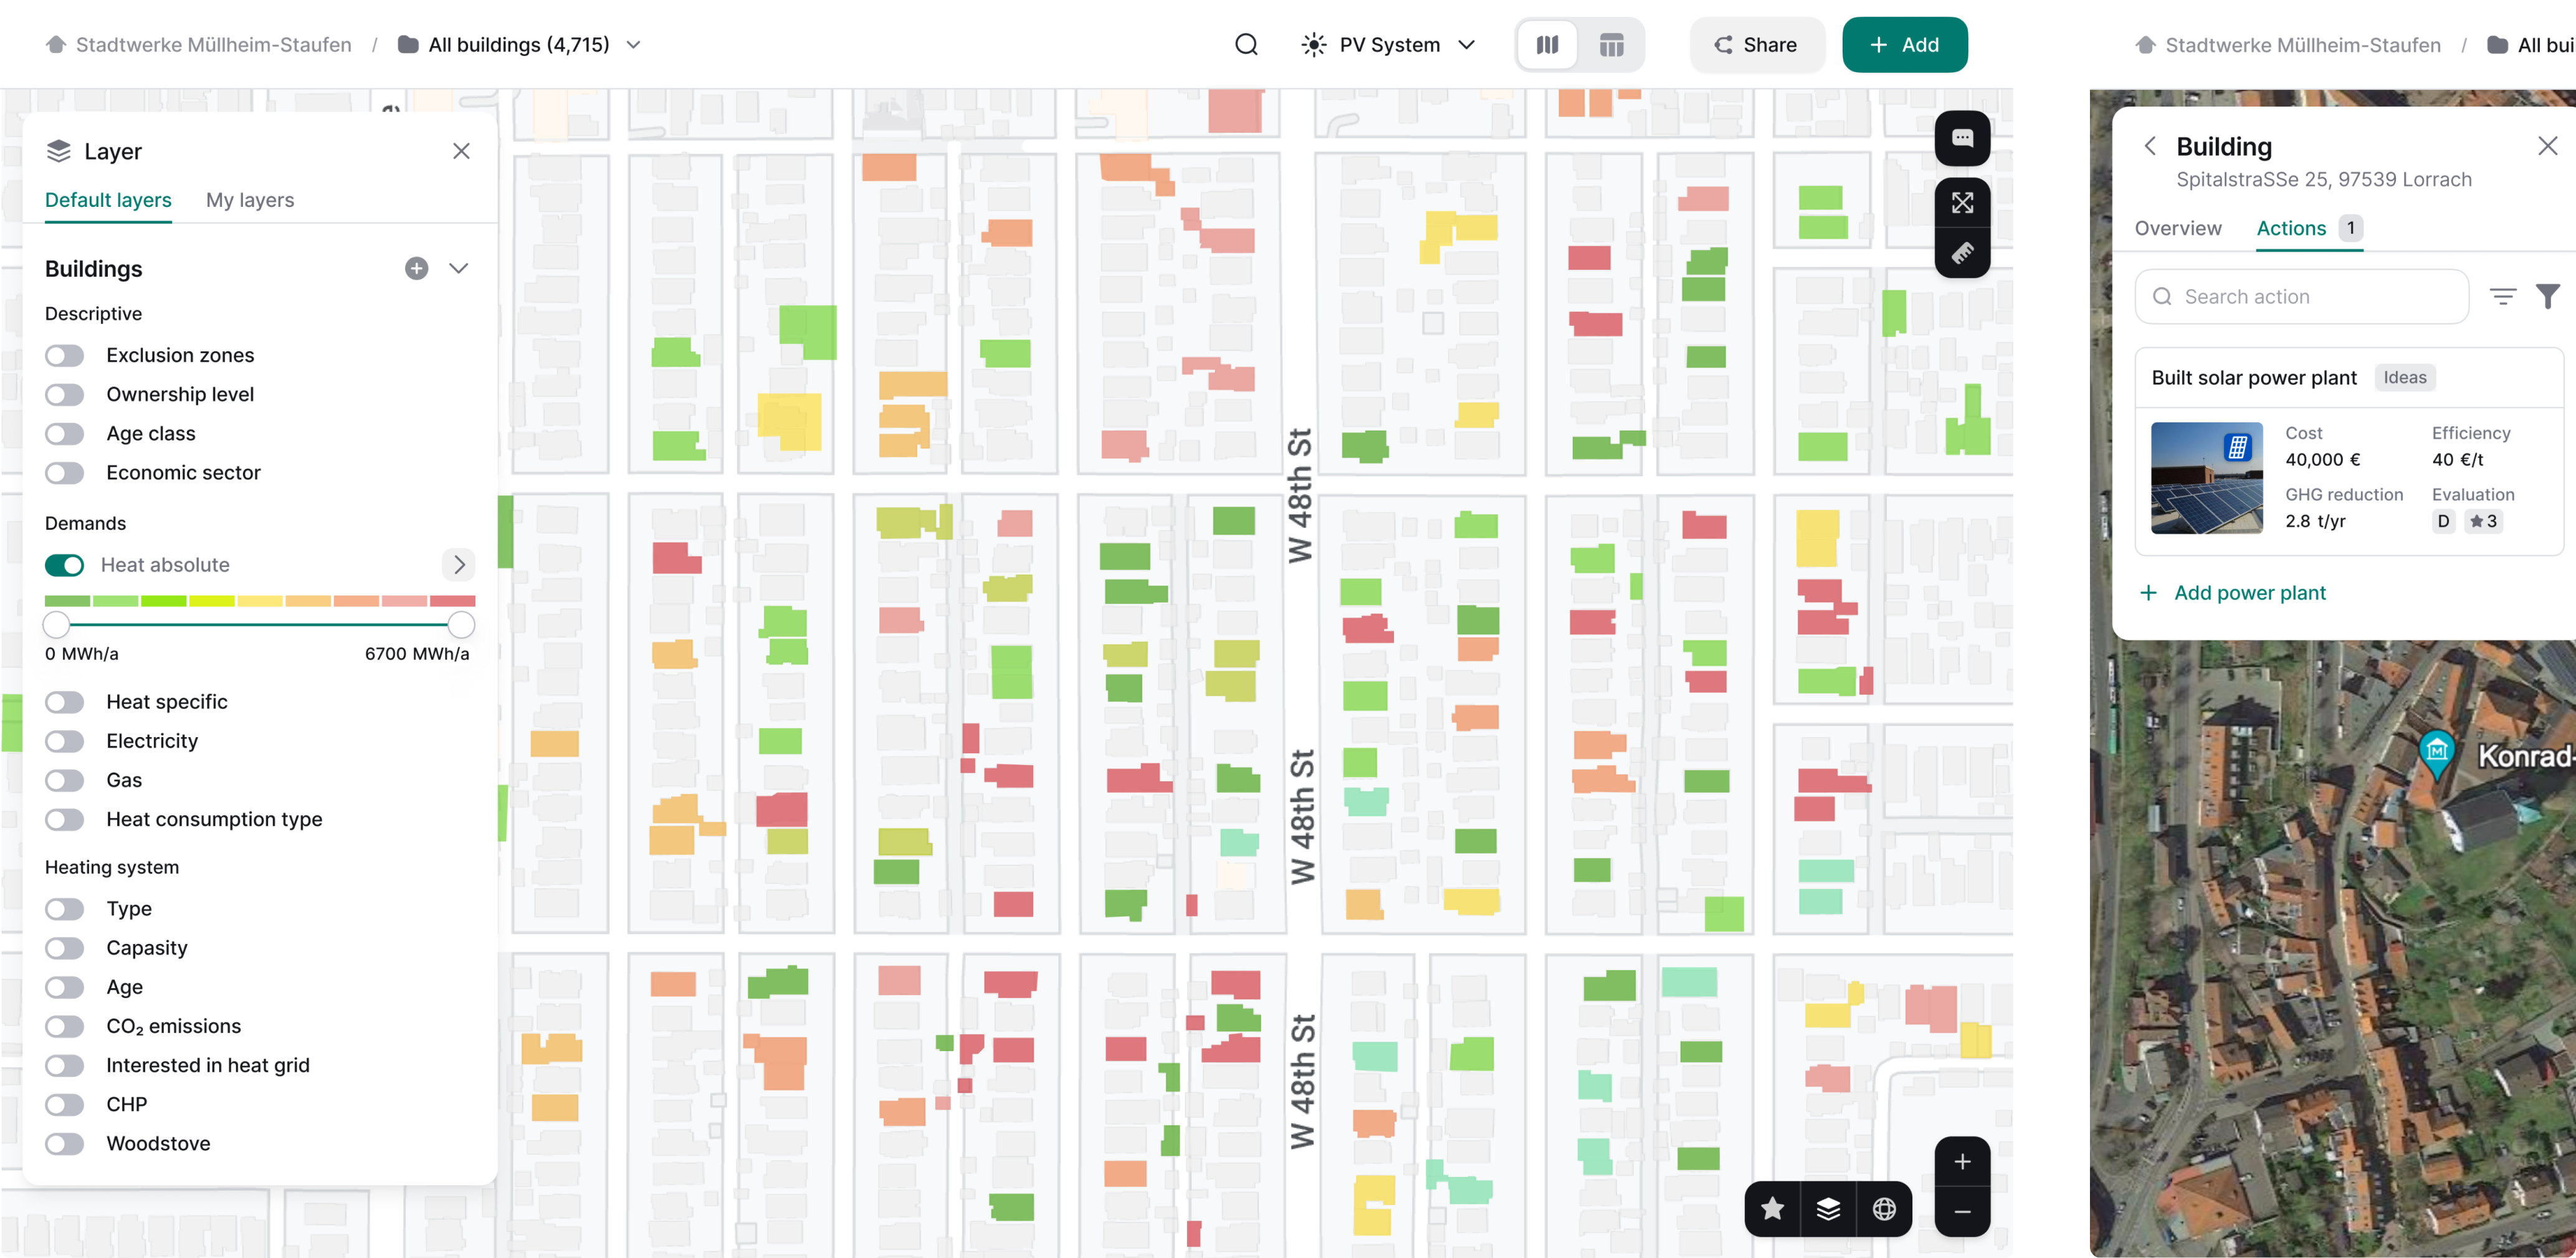This screenshot has width=2576, height=1258.
Task: Open the Overview tab in Building panel
Action: [2177, 228]
